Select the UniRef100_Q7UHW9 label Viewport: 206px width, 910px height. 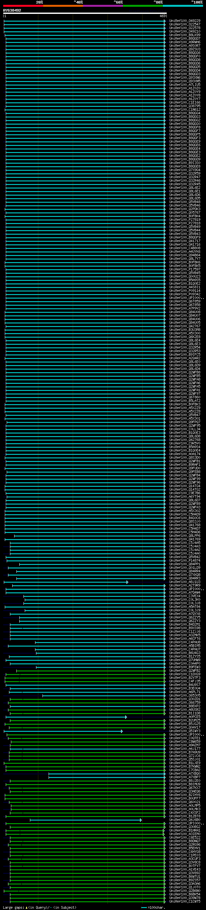click(x=185, y=660)
